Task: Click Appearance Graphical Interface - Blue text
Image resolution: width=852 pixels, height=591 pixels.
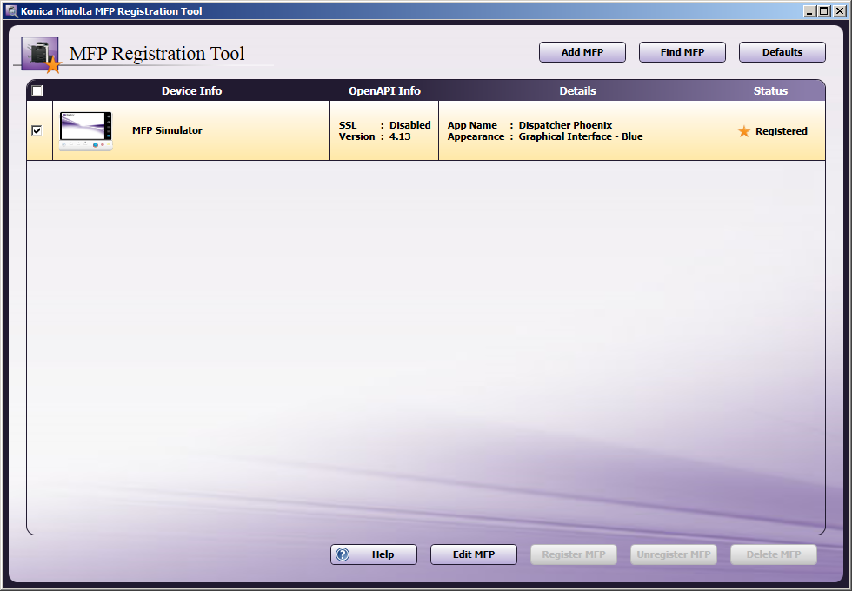Action: click(x=545, y=136)
